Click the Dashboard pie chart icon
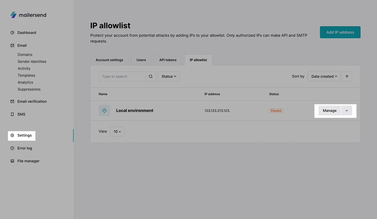 [12, 33]
